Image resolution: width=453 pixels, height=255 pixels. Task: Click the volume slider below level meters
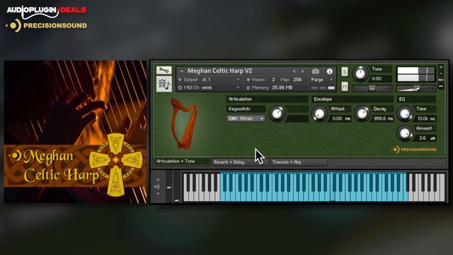click(x=415, y=88)
